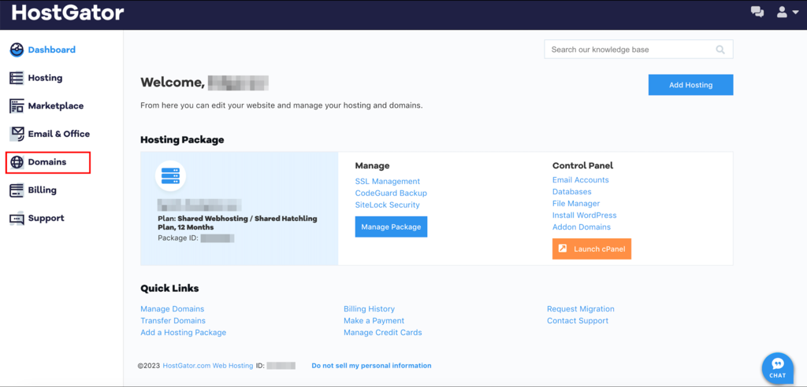
Task: Go to Billing History quick link
Action: click(369, 309)
